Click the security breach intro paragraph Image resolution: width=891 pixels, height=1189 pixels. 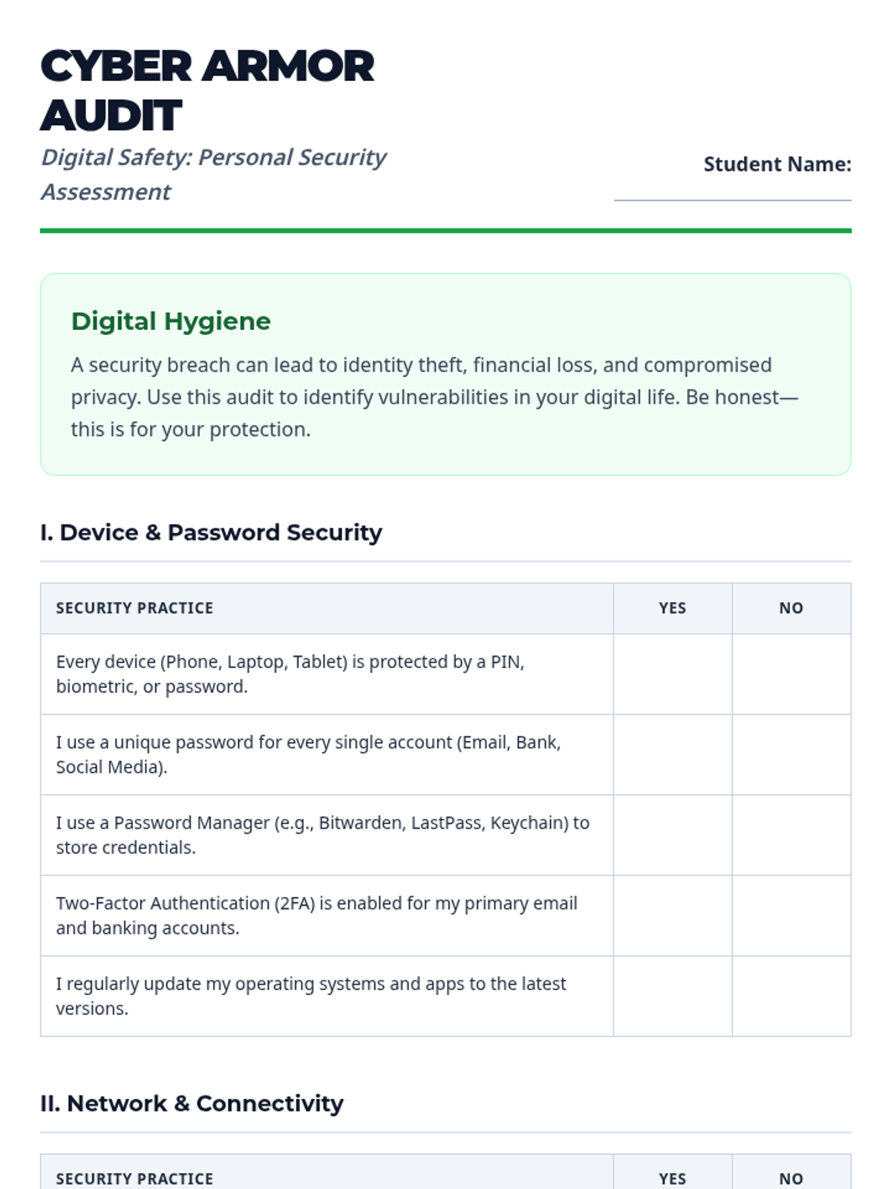coord(434,397)
